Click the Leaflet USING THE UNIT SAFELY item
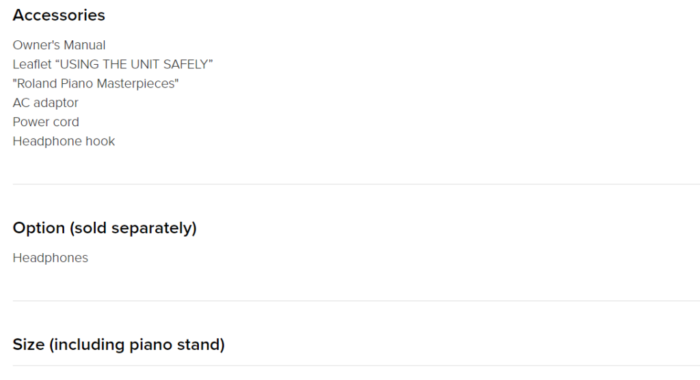 pos(113,64)
